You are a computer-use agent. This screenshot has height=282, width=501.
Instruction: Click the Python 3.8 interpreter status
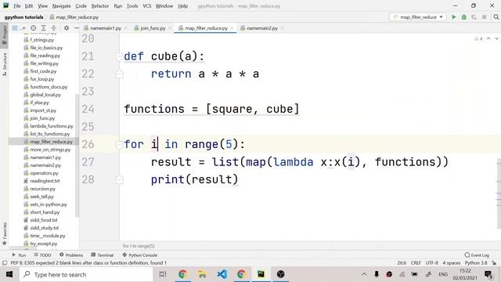coord(476,263)
